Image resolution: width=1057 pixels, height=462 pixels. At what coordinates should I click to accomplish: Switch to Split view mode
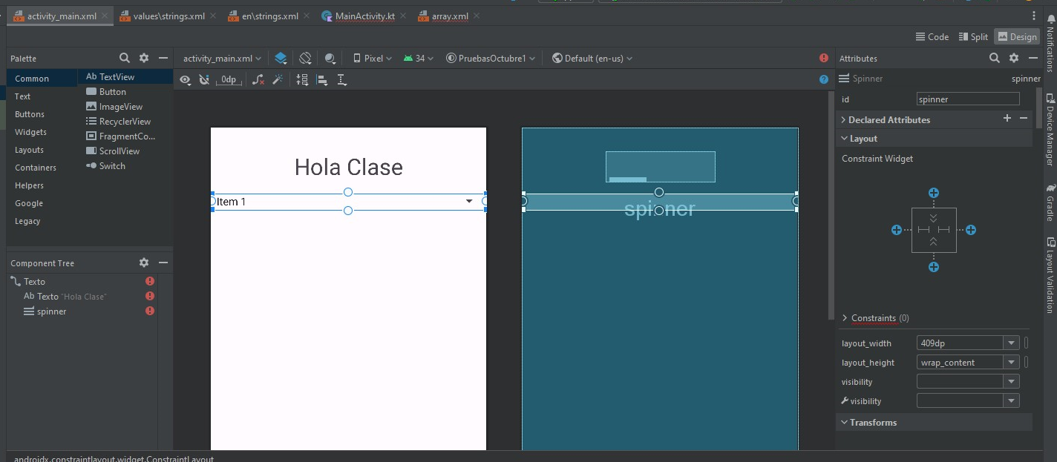click(x=973, y=36)
